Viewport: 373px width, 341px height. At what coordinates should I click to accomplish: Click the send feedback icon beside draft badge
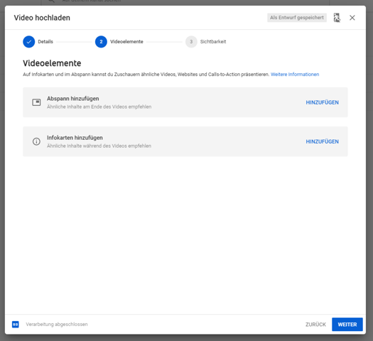[x=337, y=18]
